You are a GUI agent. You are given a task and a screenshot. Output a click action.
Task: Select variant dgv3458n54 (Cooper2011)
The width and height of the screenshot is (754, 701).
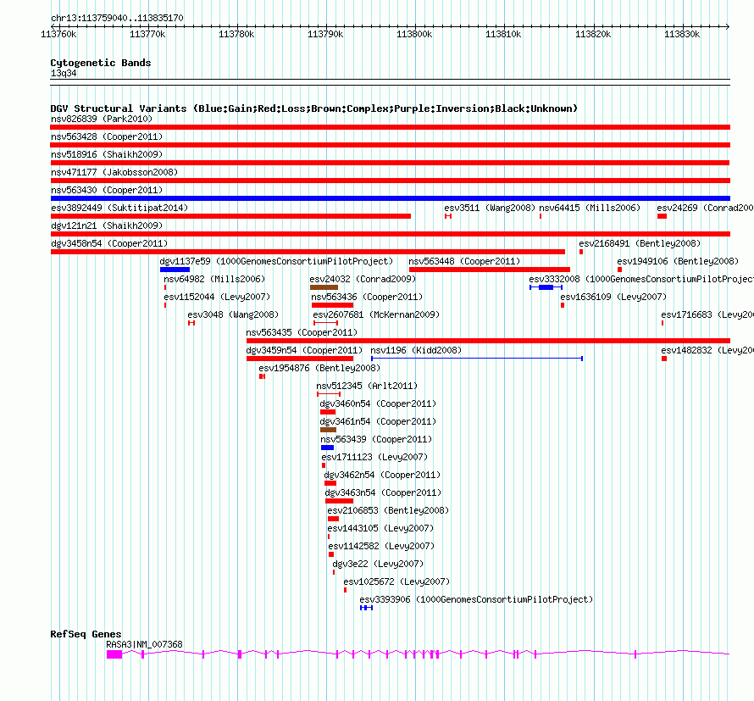pos(109,243)
